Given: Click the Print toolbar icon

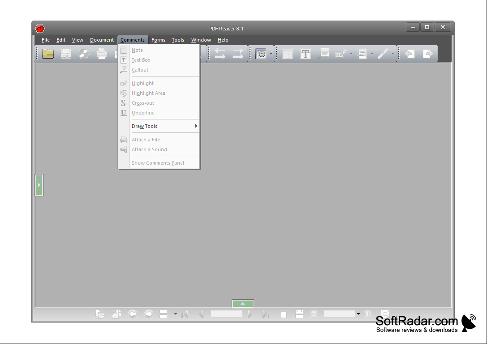Looking at the screenshot, I should [102, 54].
